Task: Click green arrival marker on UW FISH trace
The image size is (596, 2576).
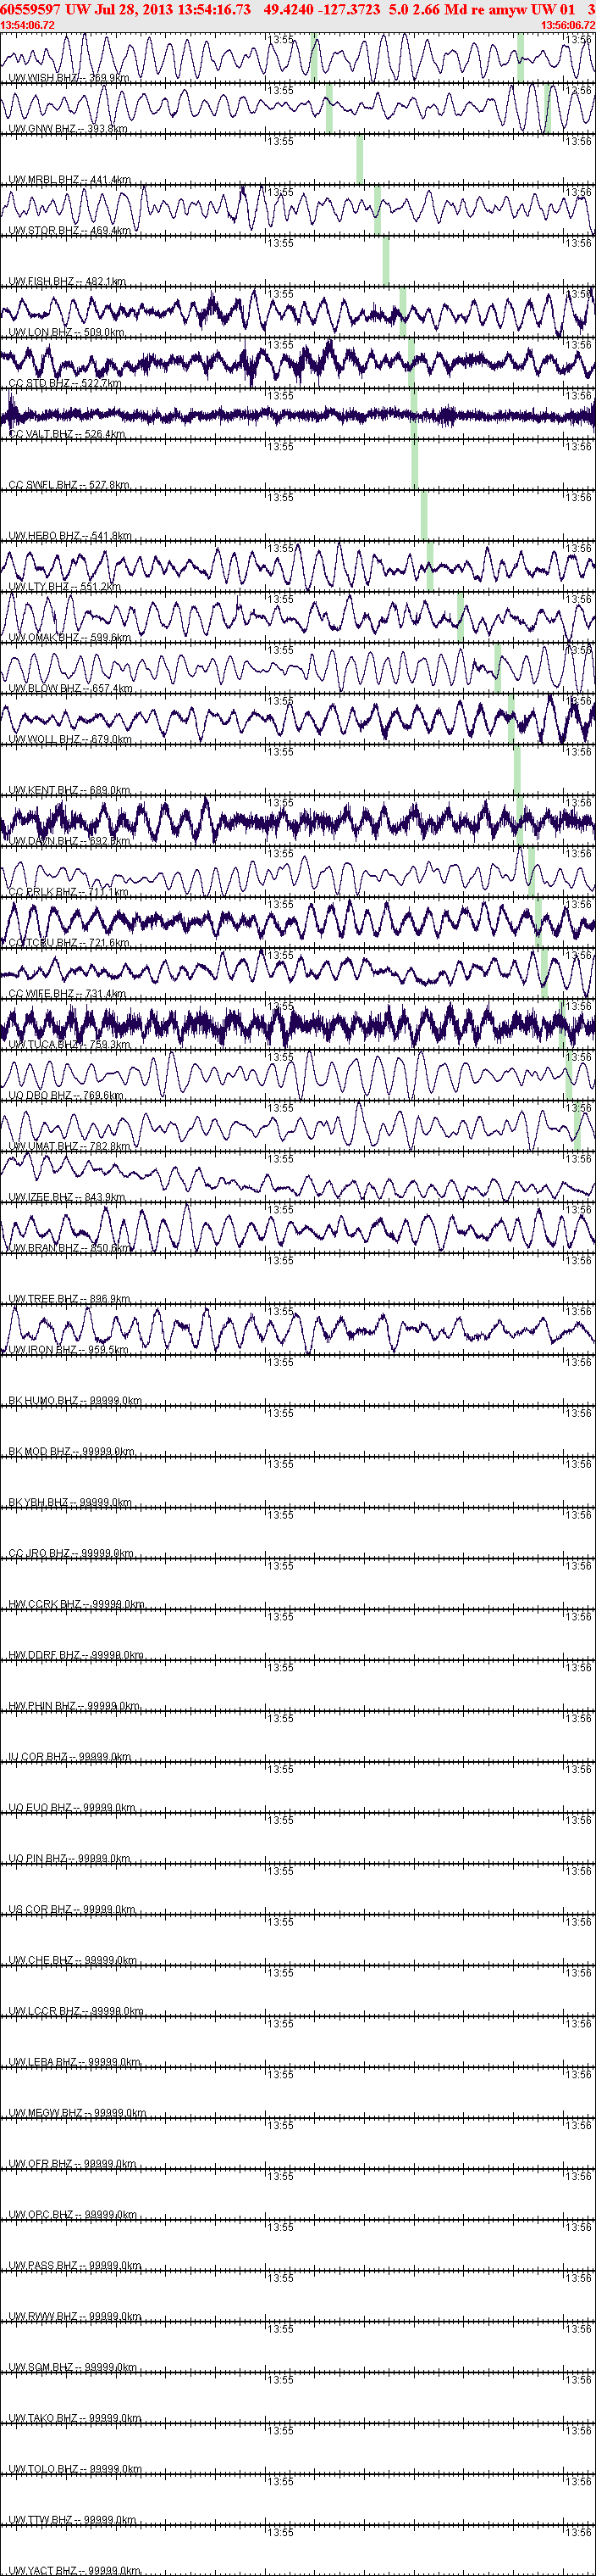Action: [x=385, y=262]
